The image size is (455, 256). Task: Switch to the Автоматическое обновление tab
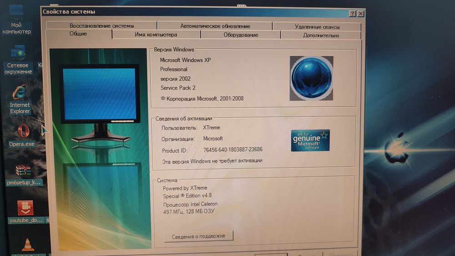215,26
